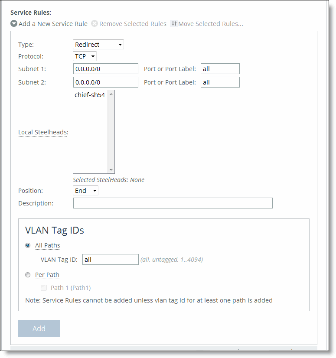The image size is (336, 358).
Task: Check the Path 1 (Path1) checkbox
Action: 43,288
